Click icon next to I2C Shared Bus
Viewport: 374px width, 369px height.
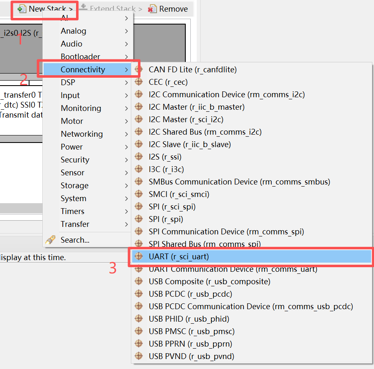(138, 132)
